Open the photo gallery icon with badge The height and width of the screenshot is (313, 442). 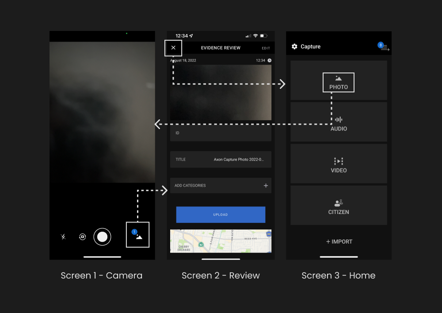pos(138,235)
